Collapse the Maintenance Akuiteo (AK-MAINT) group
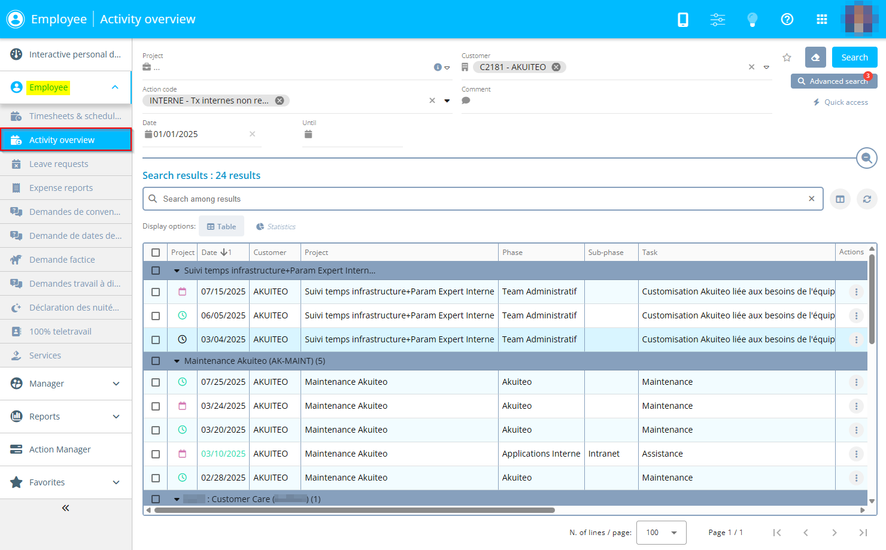The height and width of the screenshot is (550, 886). 177,361
